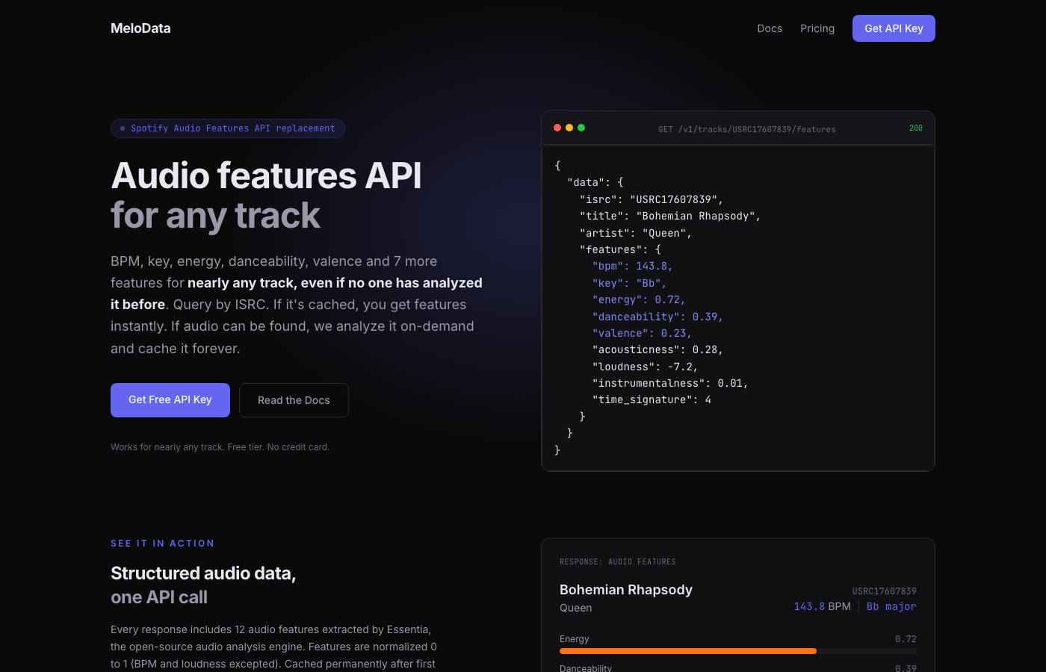Click the yellow window dot on the code panel
The image size is (1046, 672).
pos(569,128)
